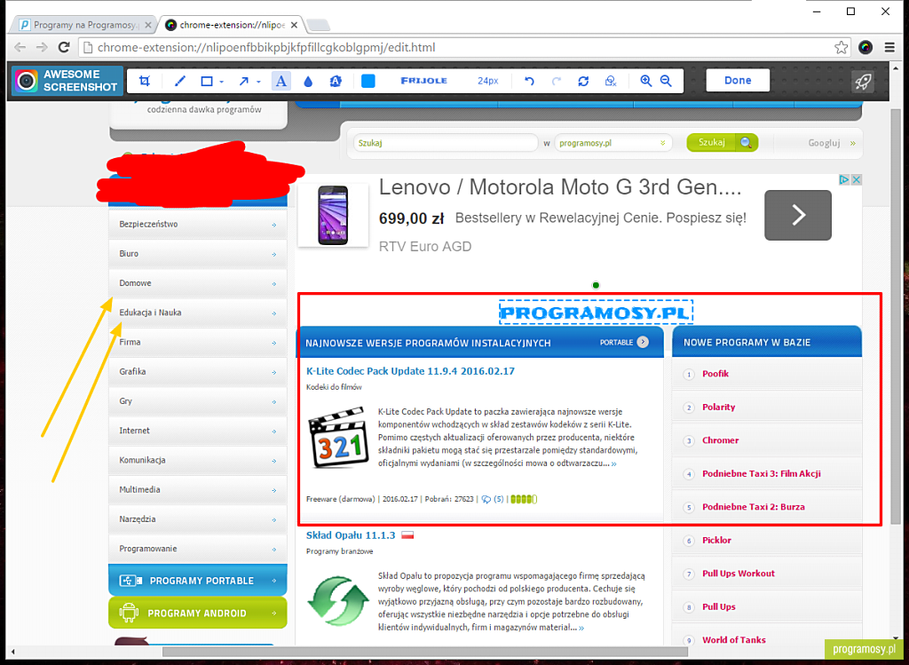Open the Bezpieczeństwo category

[x=198, y=225]
